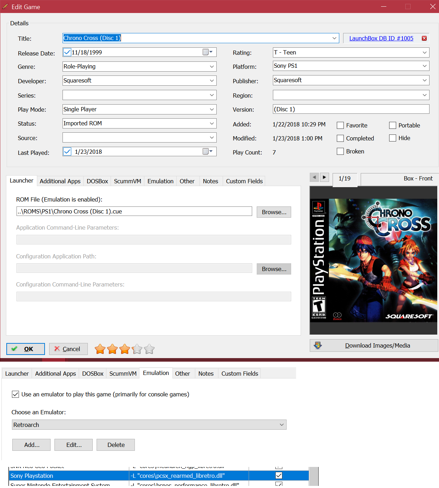Browse for the ROM file

[x=274, y=212]
